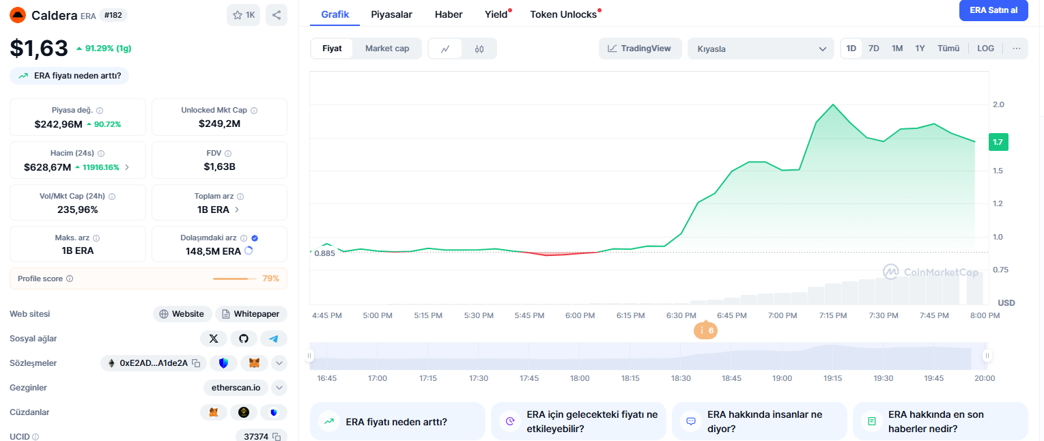Open the Whitepaper link
Image resolution: width=1044 pixels, height=441 pixels.
pyautogui.click(x=251, y=314)
